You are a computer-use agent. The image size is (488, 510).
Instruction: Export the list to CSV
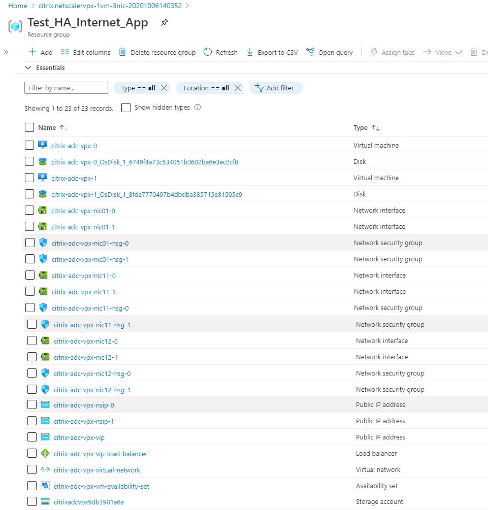[272, 52]
